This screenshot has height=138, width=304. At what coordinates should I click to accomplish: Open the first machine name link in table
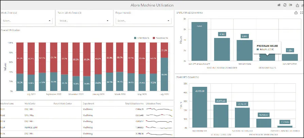coord(3,109)
